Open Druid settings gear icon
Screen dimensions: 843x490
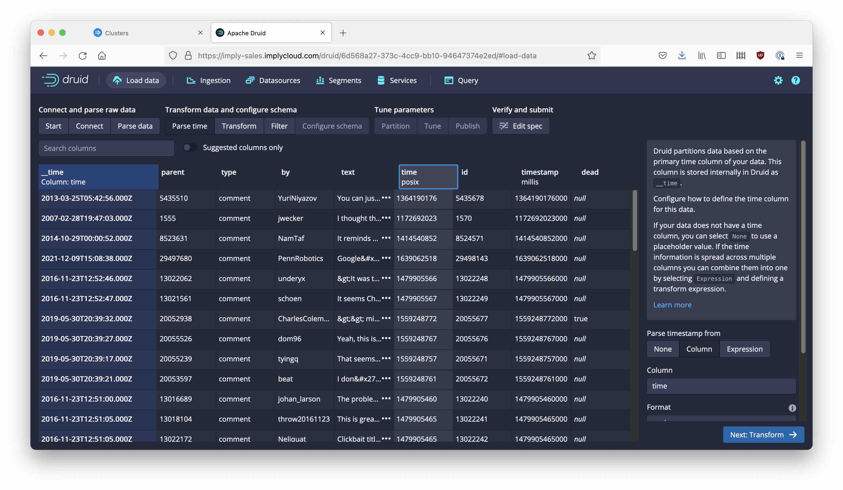[x=778, y=80]
